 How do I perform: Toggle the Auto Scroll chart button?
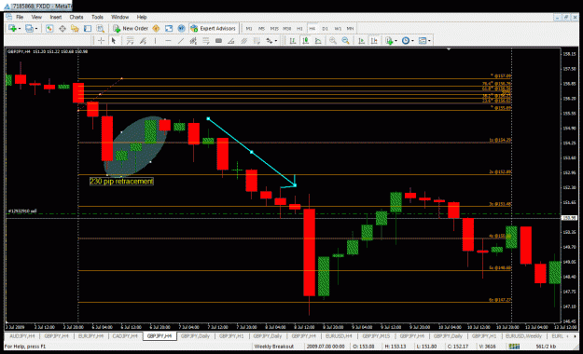click(x=361, y=40)
